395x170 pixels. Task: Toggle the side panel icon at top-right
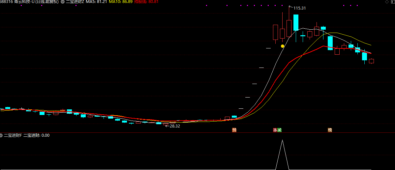point(392,2)
